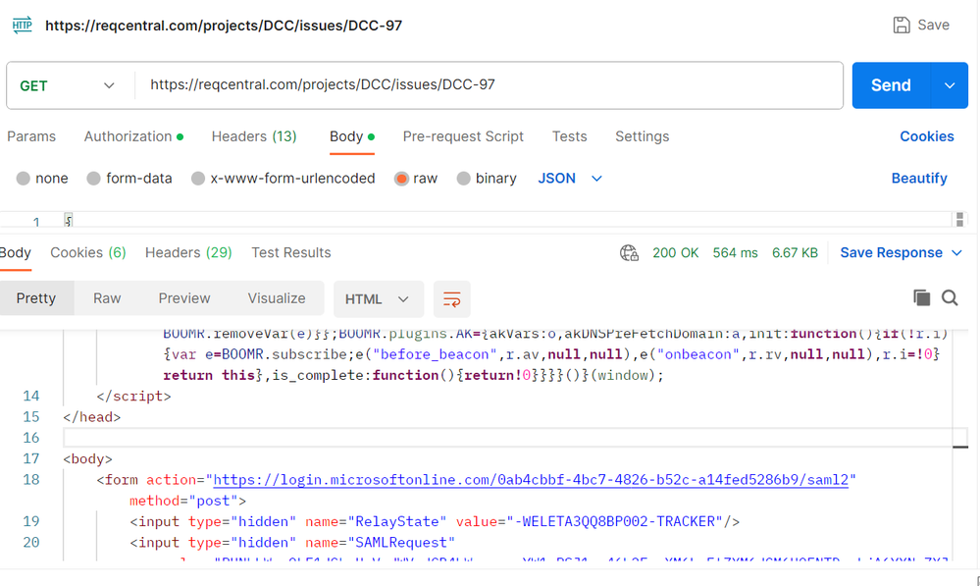Select the Raw response view
The height and width of the screenshot is (586, 980).
[107, 298]
